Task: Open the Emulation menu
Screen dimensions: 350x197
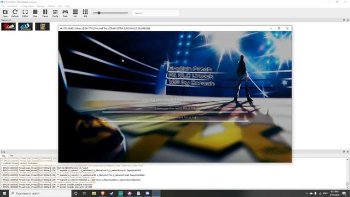Action: pos(12,6)
